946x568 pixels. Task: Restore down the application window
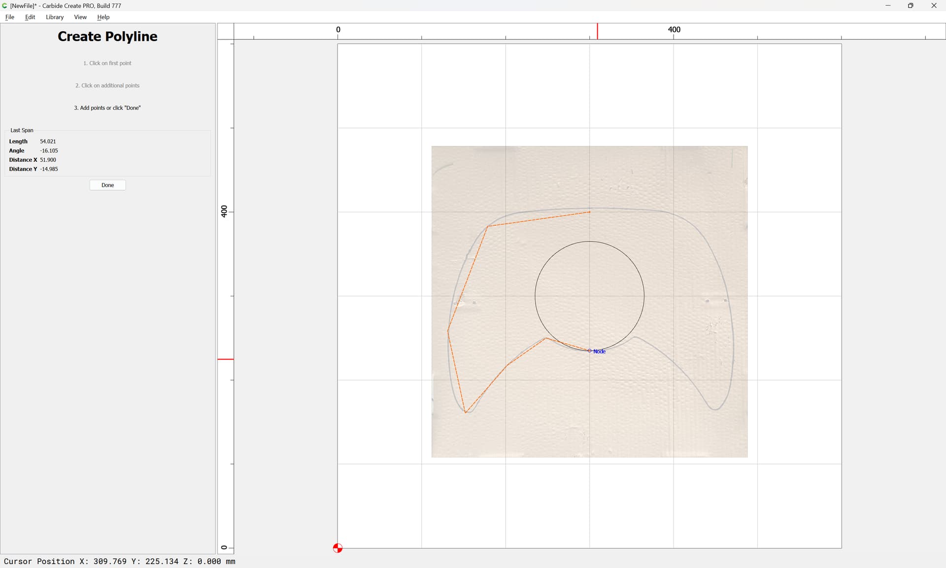coord(911,5)
